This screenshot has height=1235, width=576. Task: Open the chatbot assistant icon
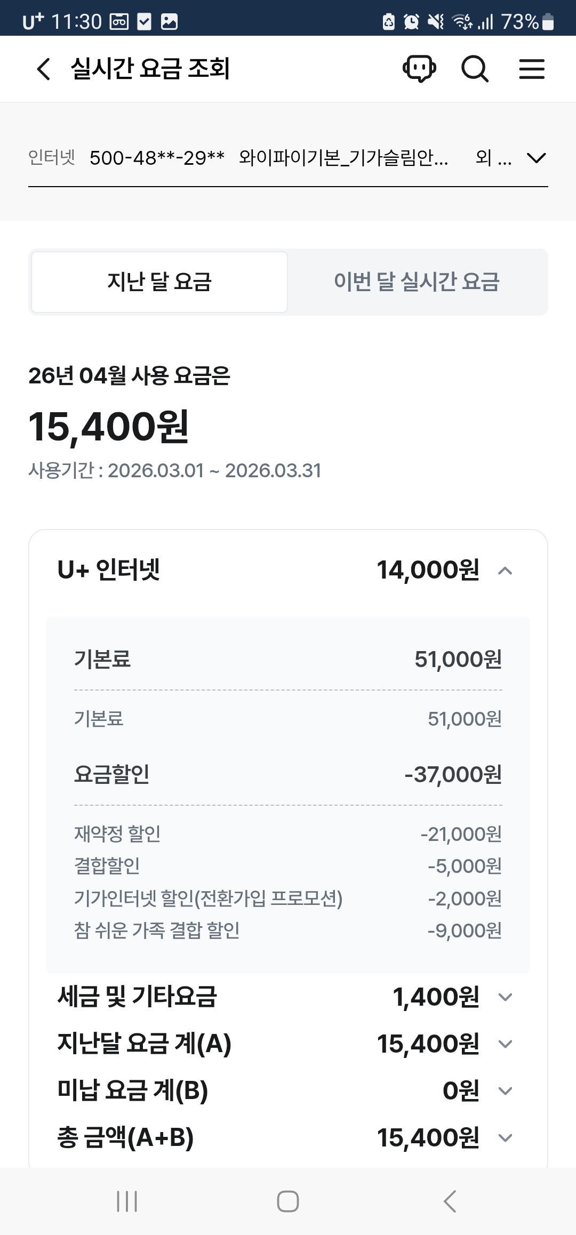(419, 69)
